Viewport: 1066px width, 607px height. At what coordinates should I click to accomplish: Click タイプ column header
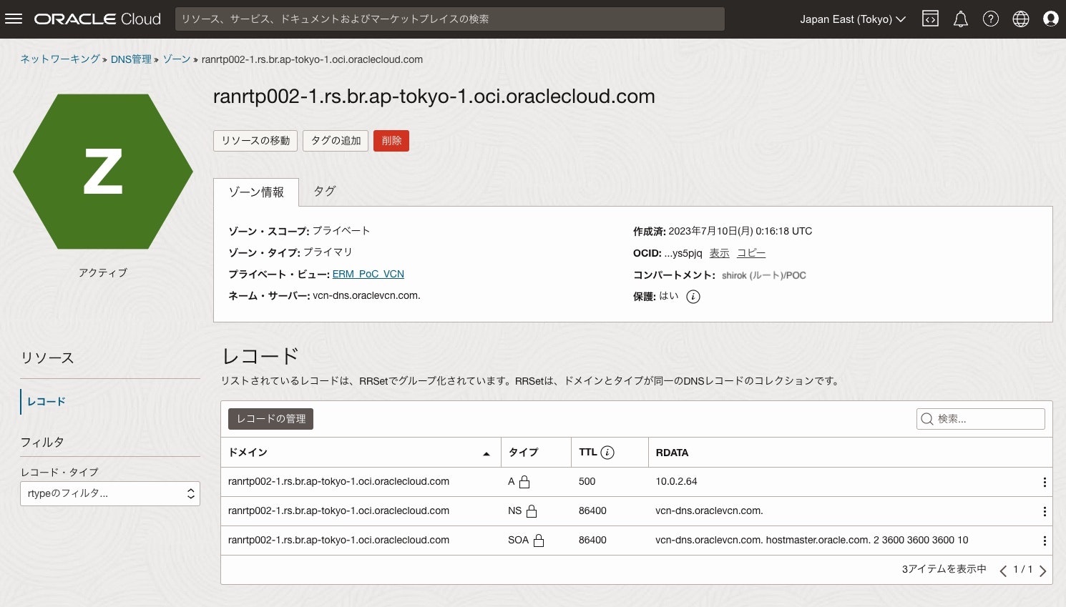pyautogui.click(x=524, y=453)
